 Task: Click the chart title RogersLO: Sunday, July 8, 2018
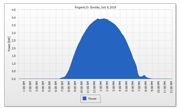pyautogui.click(x=95, y=7)
